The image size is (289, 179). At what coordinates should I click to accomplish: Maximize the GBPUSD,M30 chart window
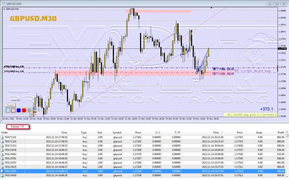(277, 4)
